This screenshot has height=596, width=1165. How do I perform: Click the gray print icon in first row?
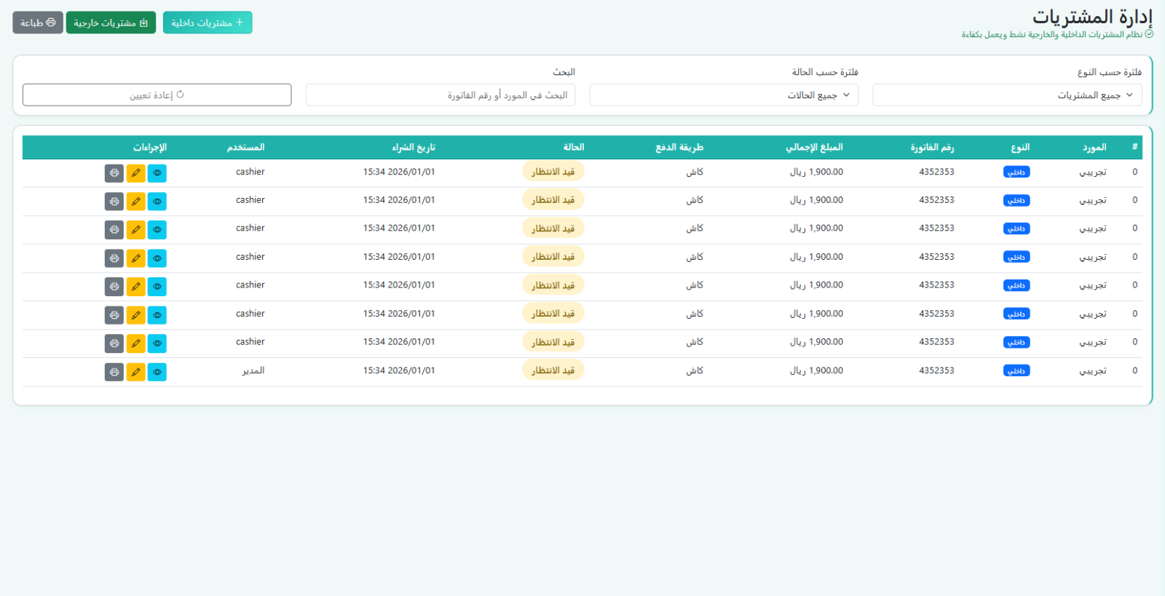114,173
